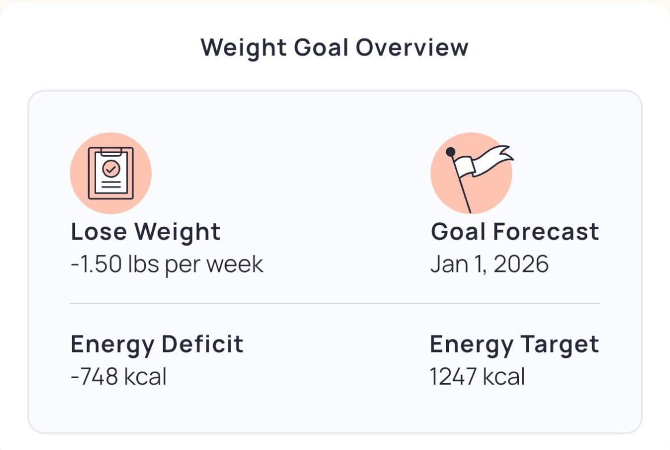Click the word Overview in the title
670x450 pixels.
coord(411,47)
